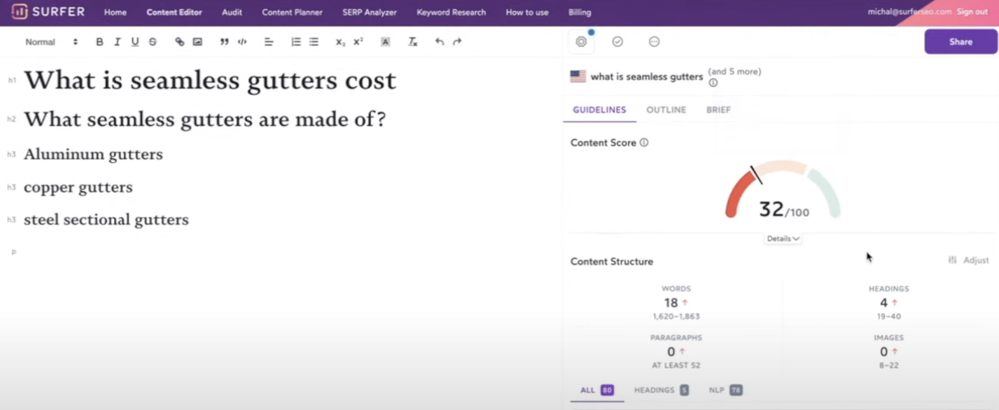Apply italic formatting
This screenshot has height=410, width=999.
click(x=117, y=42)
